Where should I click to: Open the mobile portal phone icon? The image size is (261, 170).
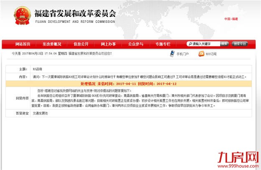[172, 54]
